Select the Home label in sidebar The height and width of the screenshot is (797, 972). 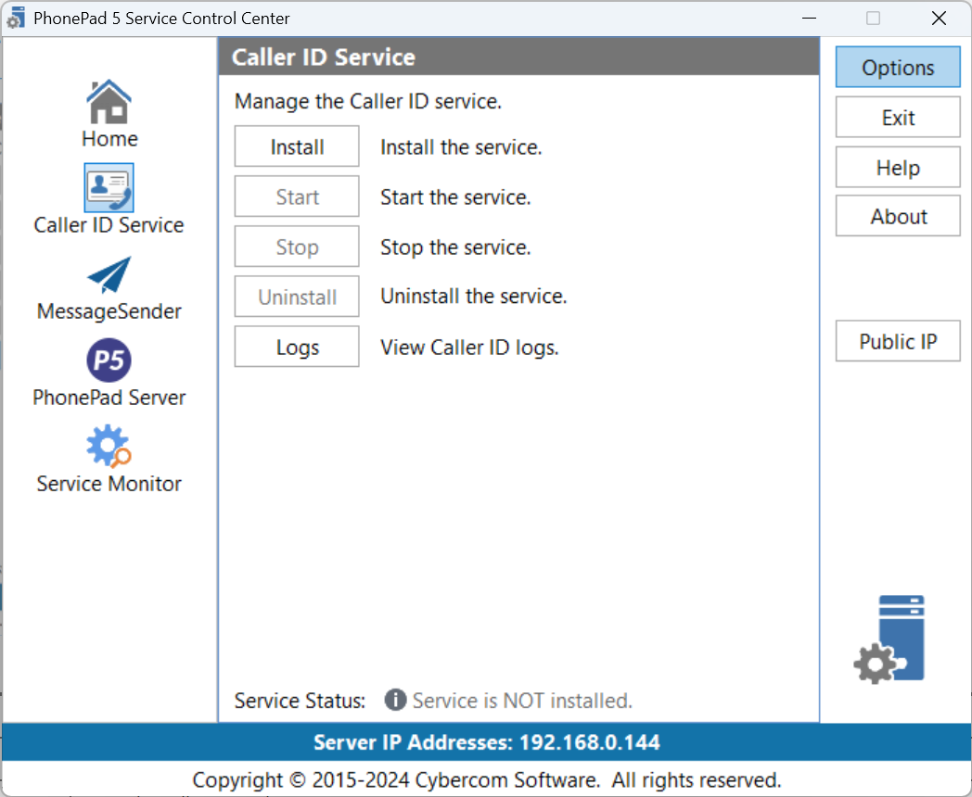coord(109,139)
